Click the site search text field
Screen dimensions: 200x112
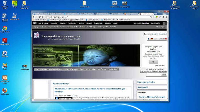(153, 74)
